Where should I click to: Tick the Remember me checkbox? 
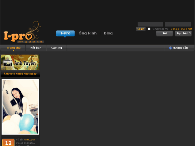[x=149, y=29]
